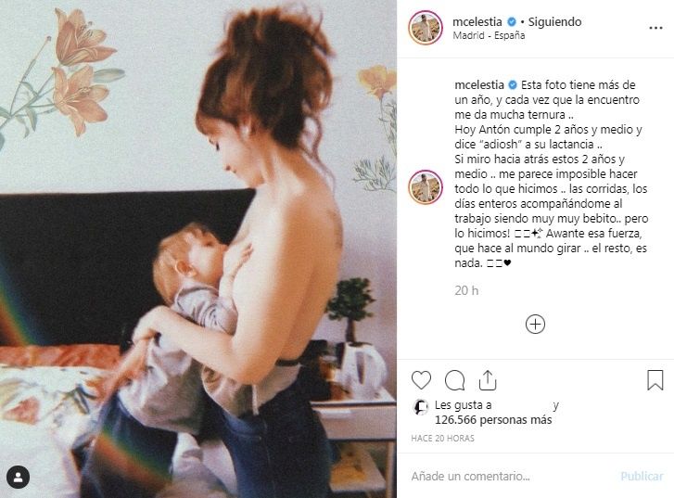Toggle the Siguiendo follow status
Viewport: 674px width, 498px height.
tap(554, 21)
